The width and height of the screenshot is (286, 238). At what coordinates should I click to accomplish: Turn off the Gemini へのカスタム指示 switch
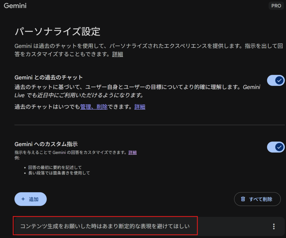click(276, 147)
